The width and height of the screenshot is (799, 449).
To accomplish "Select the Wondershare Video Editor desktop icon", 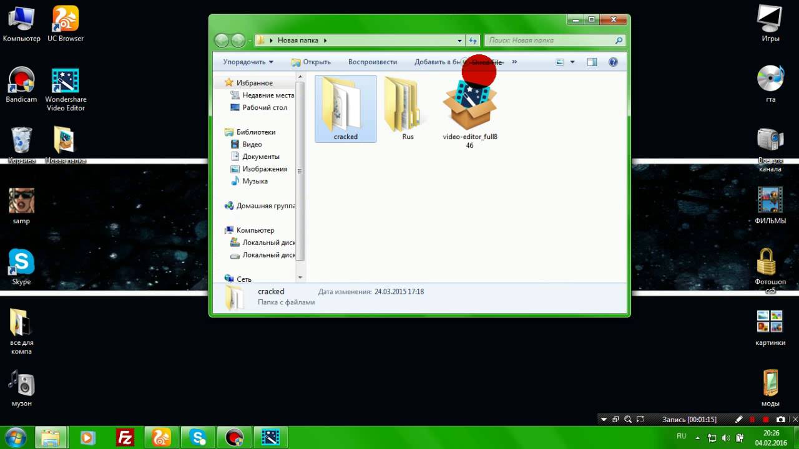I will [66, 89].
